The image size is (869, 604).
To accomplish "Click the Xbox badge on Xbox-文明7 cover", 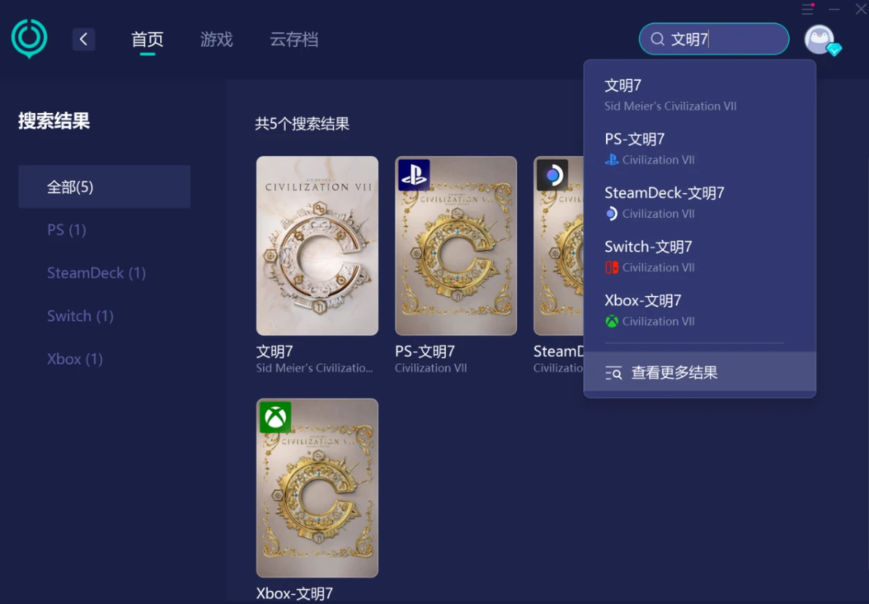I will [x=276, y=417].
